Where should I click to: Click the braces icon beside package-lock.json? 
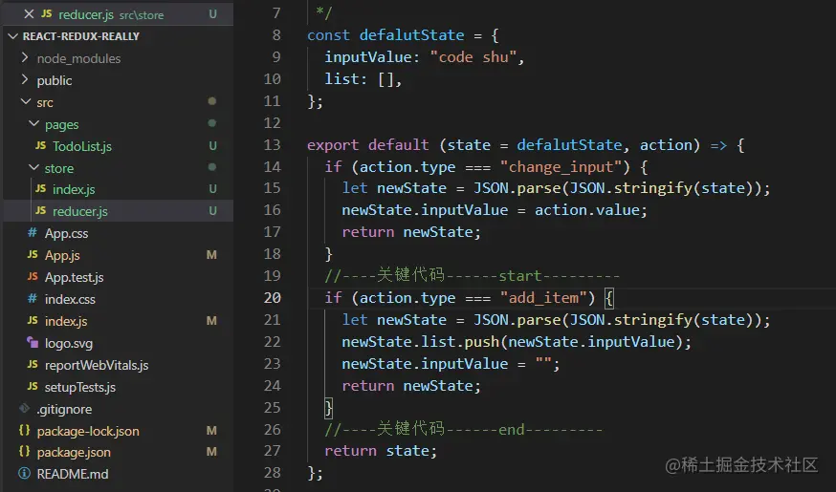click(25, 430)
